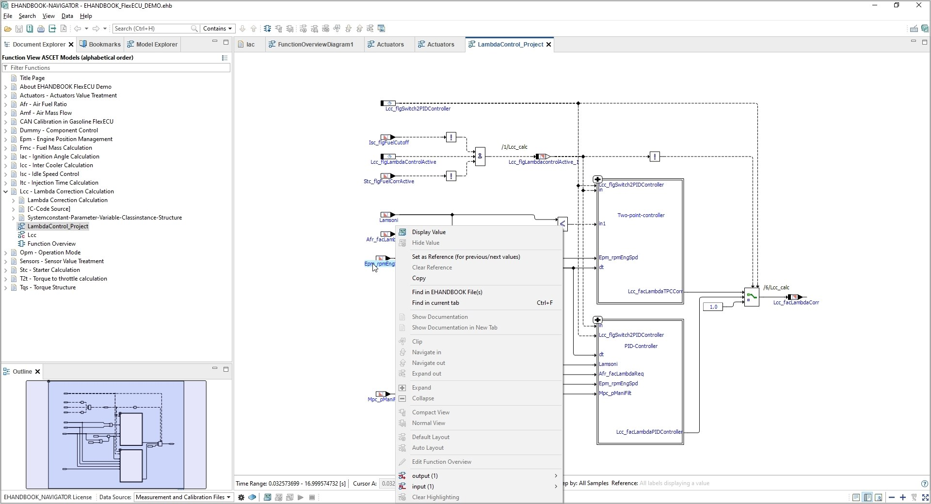Select Display Value in the context menu

(429, 232)
